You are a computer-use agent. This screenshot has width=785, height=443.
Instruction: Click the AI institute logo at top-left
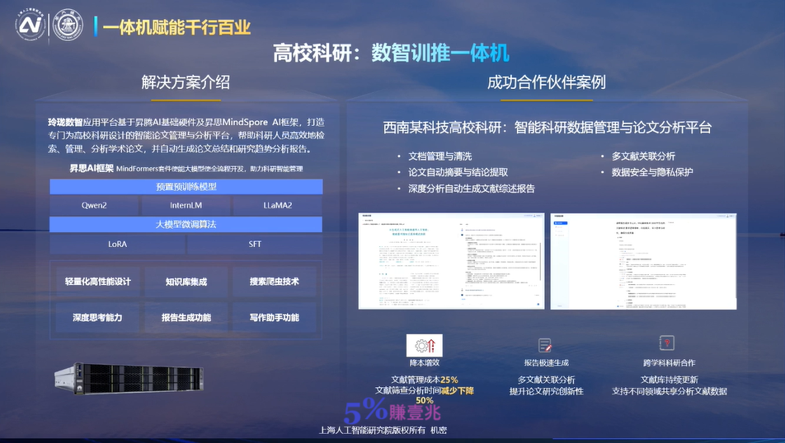[31, 26]
